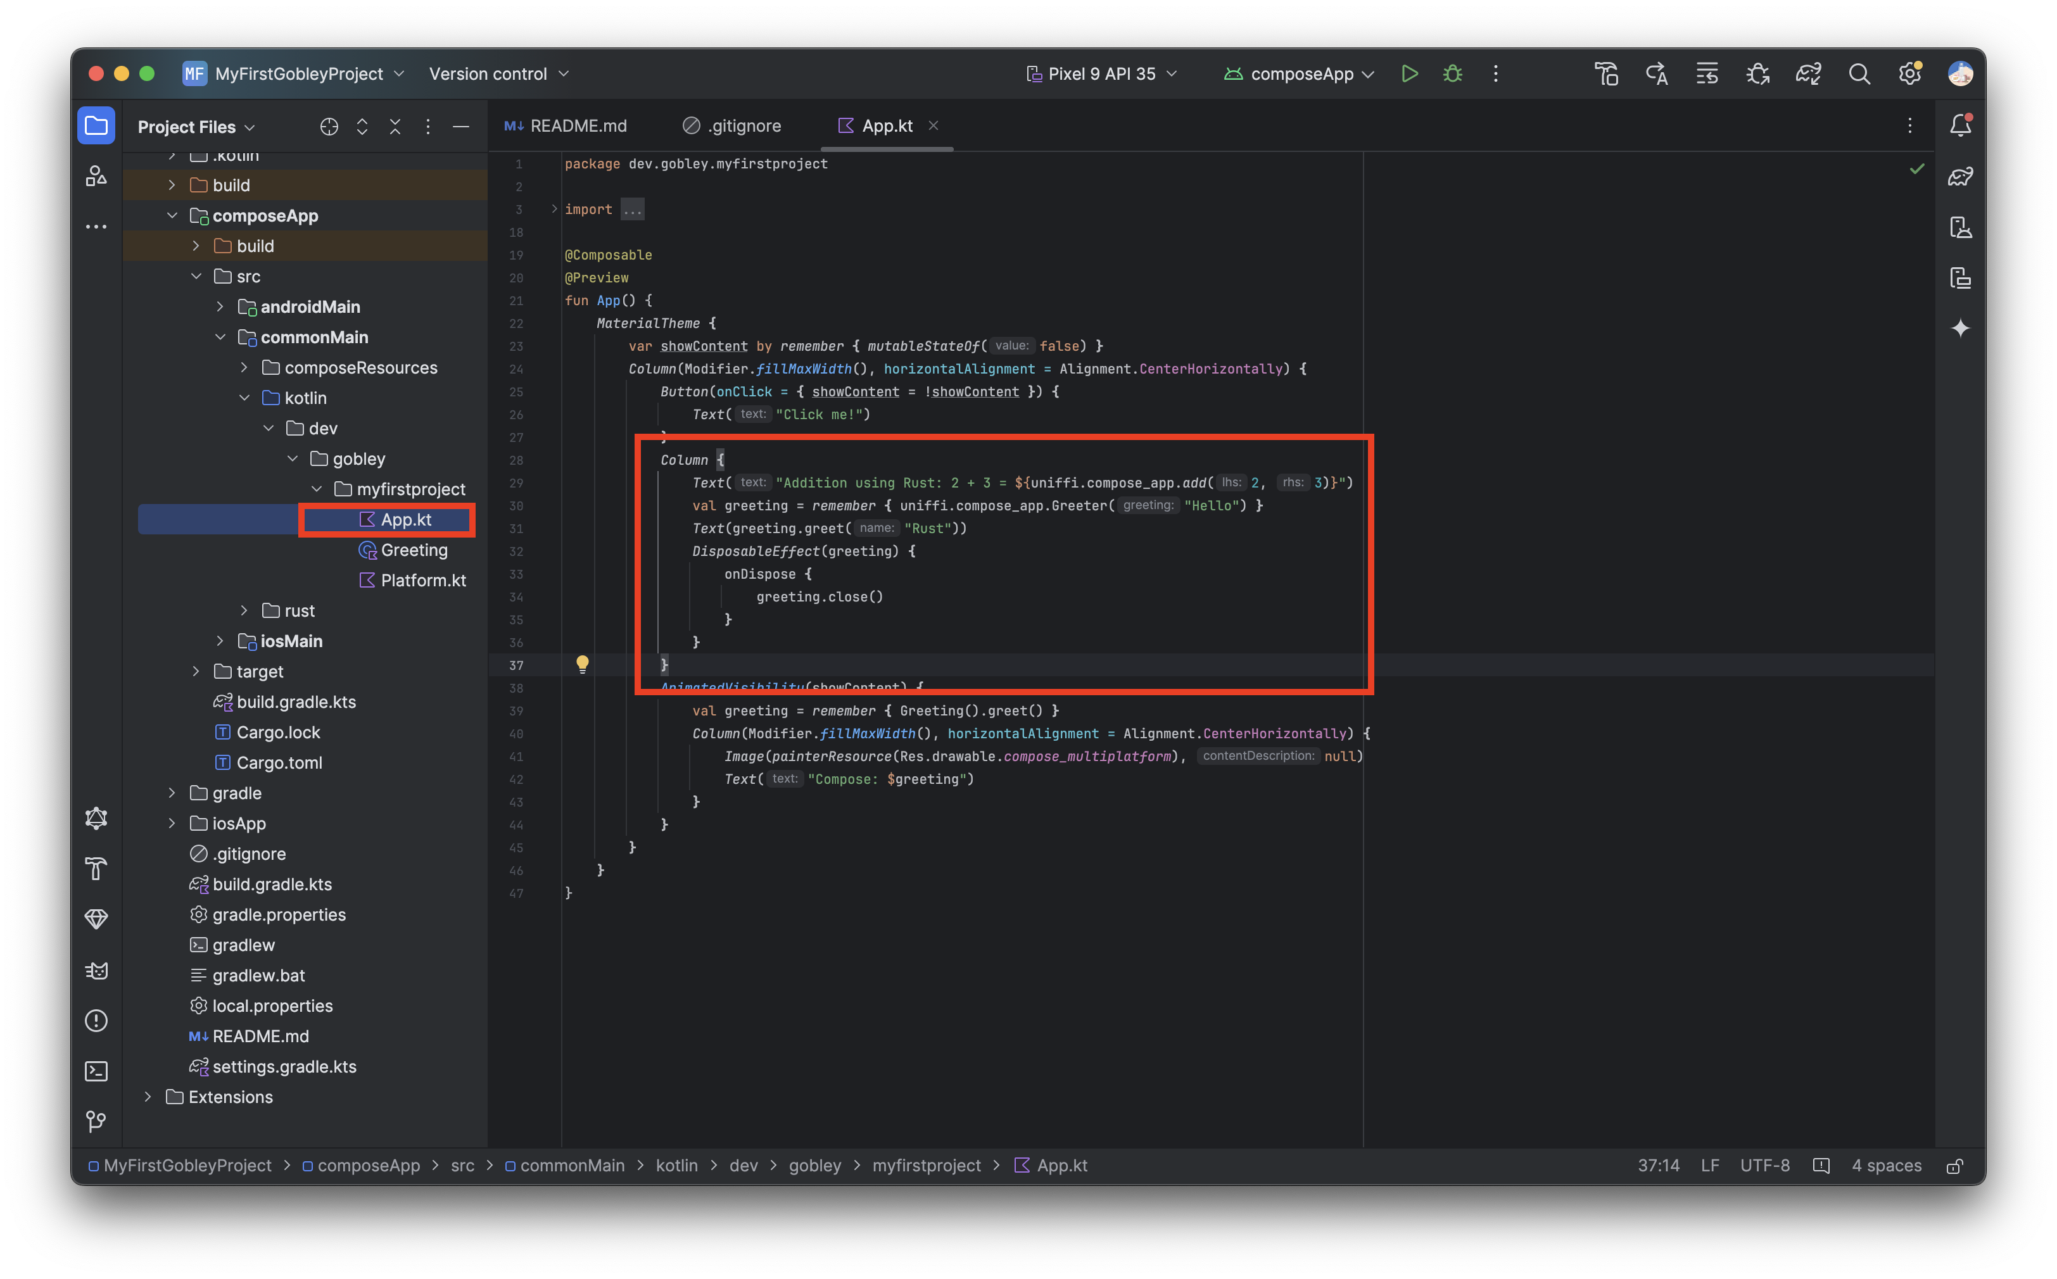Select opened file crosshair icon in project panel
The width and height of the screenshot is (2057, 1279).
(329, 127)
